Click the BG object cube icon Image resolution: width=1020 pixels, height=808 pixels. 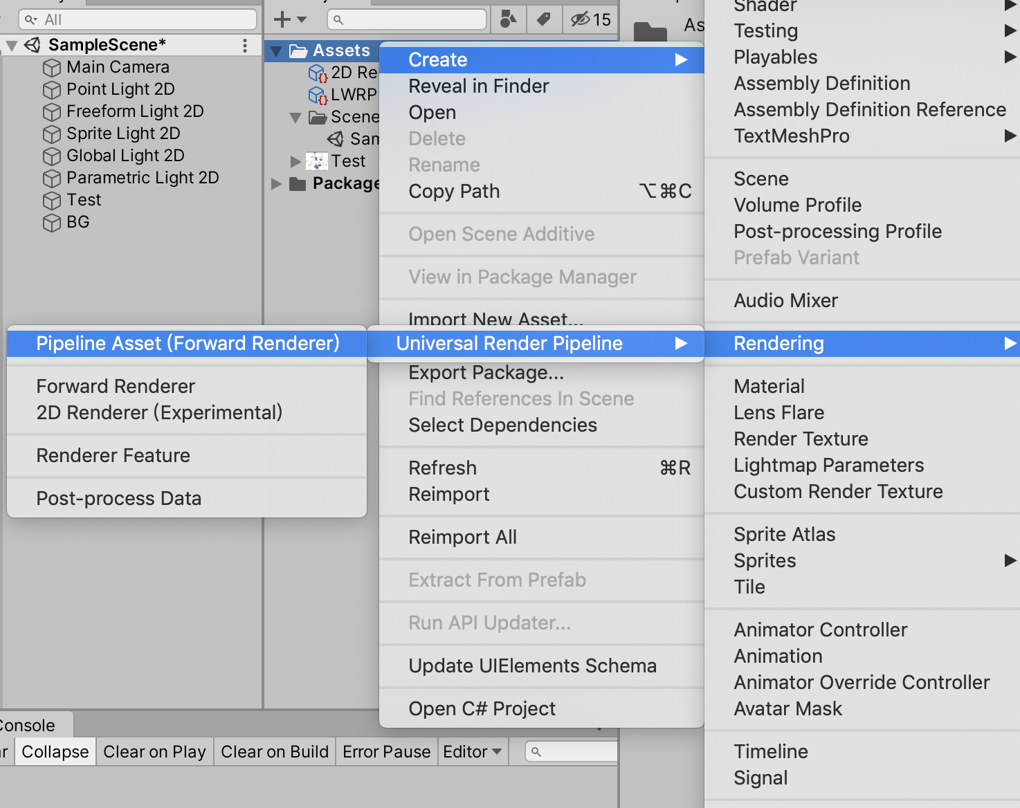pyautogui.click(x=52, y=223)
